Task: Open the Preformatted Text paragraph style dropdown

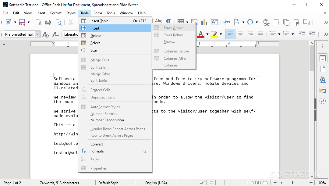Action: (x=37, y=34)
